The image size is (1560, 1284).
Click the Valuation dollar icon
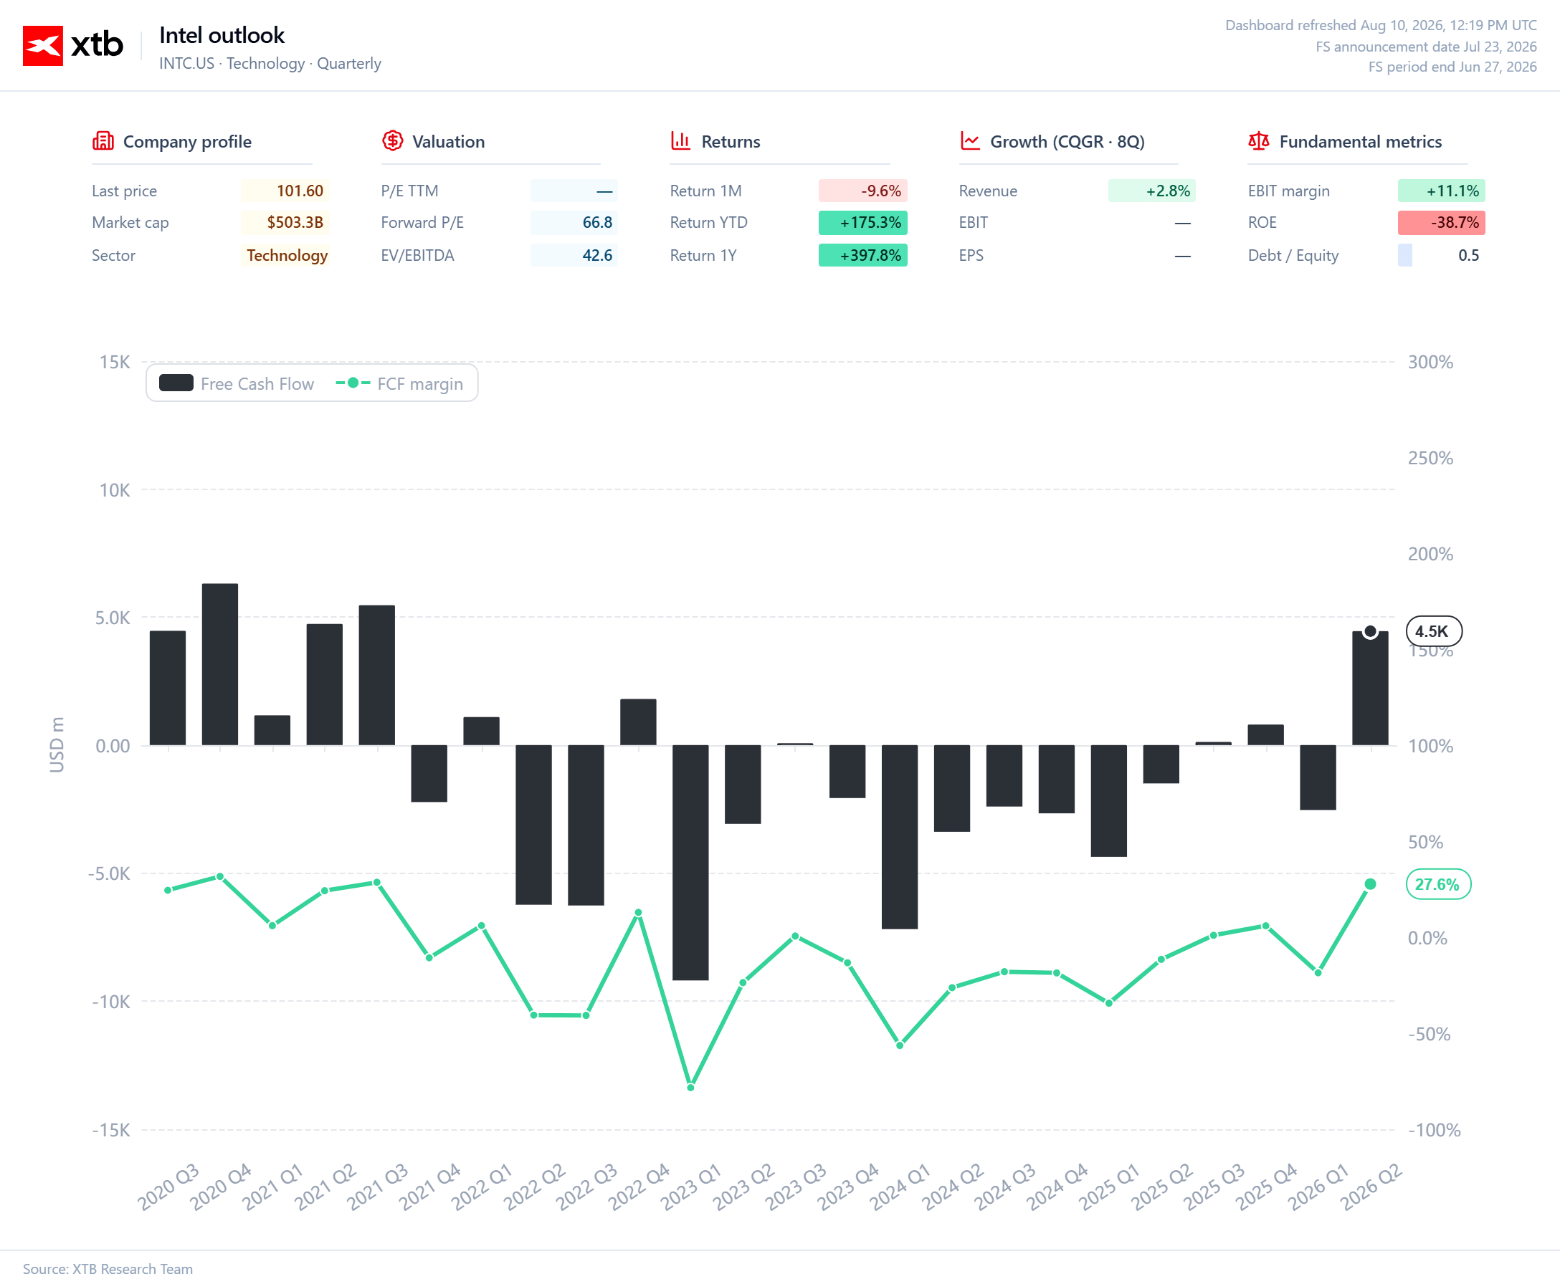pos(392,140)
